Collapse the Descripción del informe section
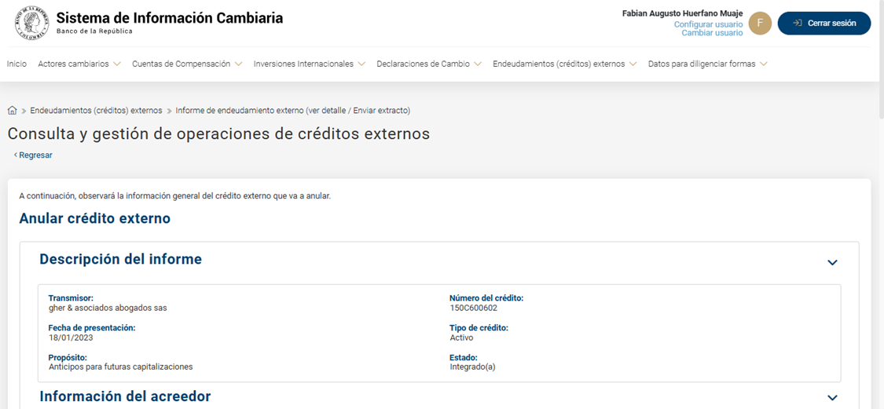 [x=832, y=262]
